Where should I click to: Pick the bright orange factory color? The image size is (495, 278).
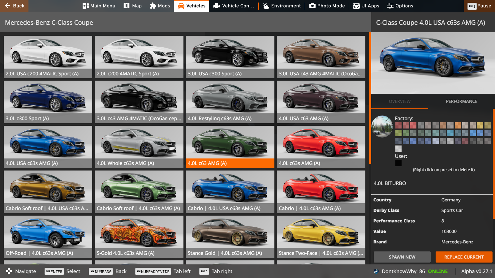pyautogui.click(x=458, y=125)
